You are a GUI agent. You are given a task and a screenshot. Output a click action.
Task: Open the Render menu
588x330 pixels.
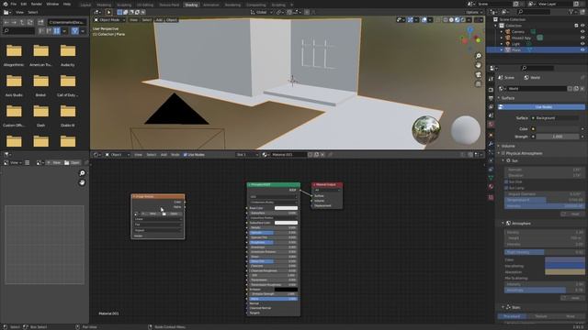(x=37, y=4)
